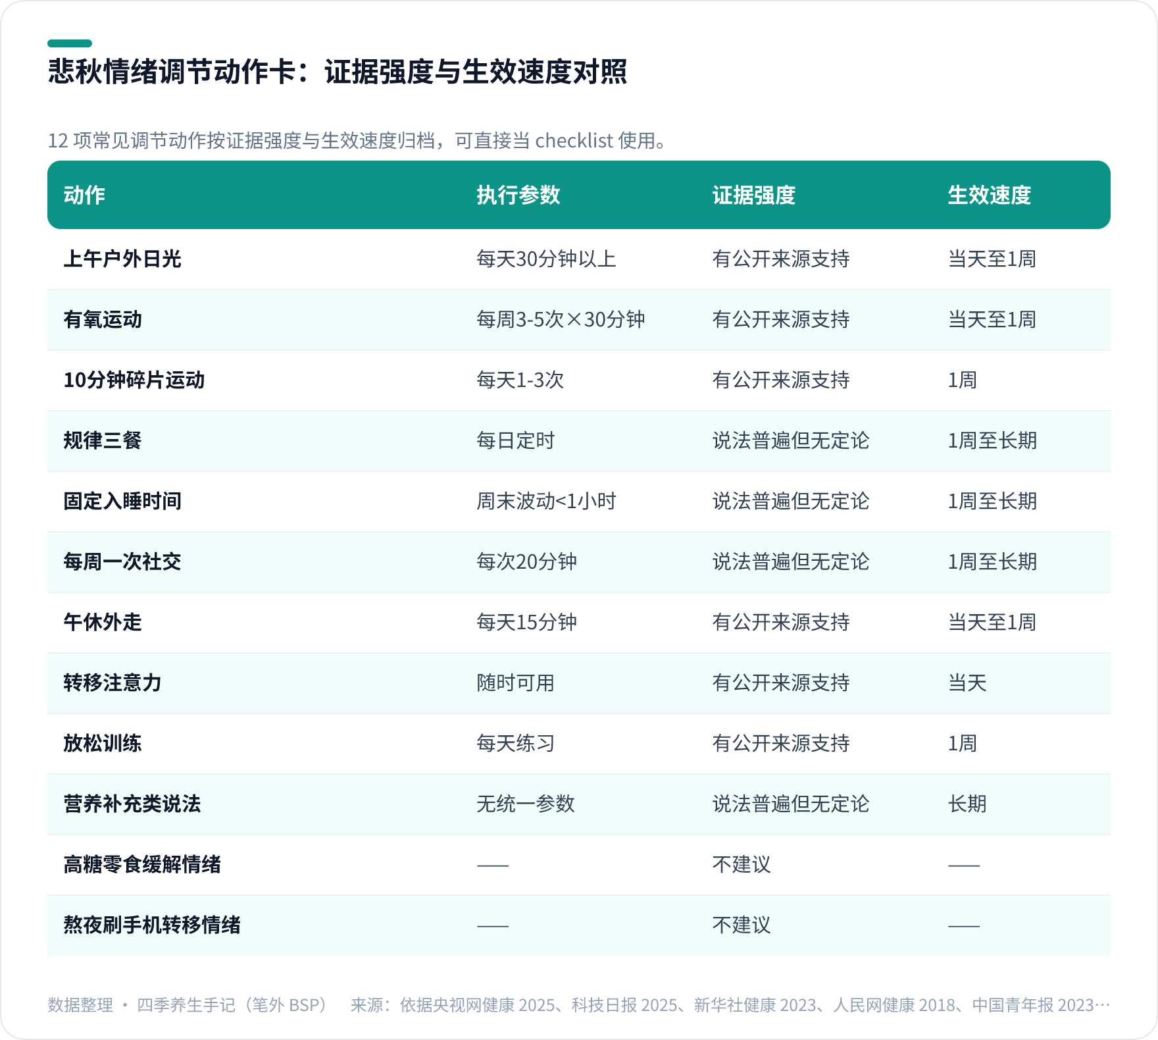Click 有公开来源支持 in the 转移注意力 row
This screenshot has height=1040, width=1158.
coord(781,683)
